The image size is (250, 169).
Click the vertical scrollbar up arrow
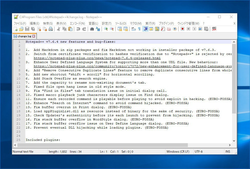tap(234, 42)
